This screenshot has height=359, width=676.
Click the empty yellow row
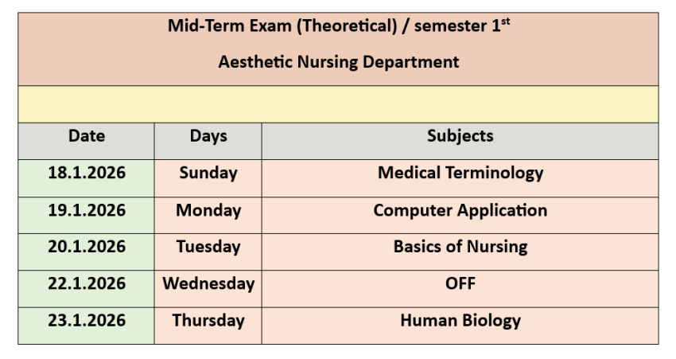click(x=338, y=104)
